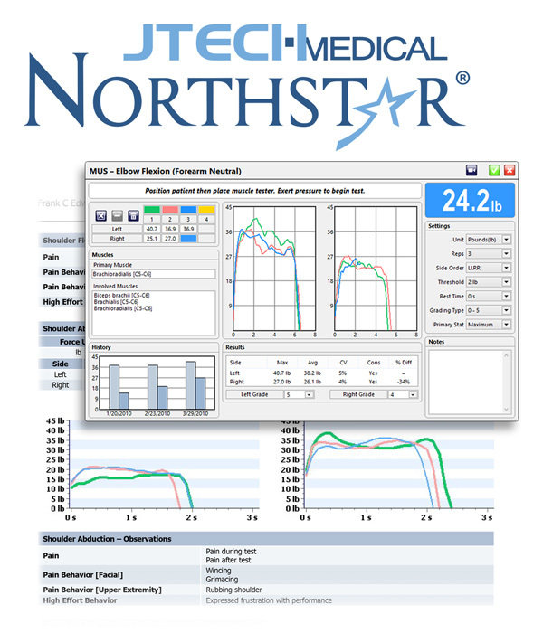Click the Left Grade button

[254, 394]
